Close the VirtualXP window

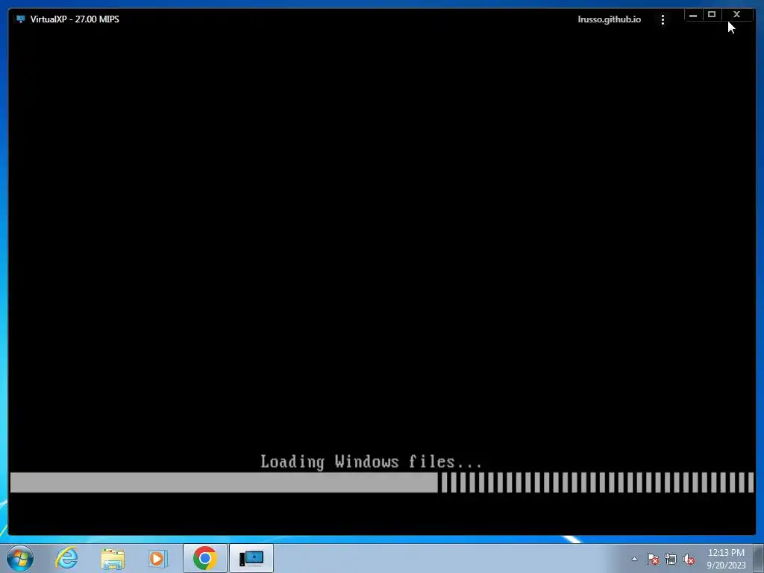[x=736, y=15]
